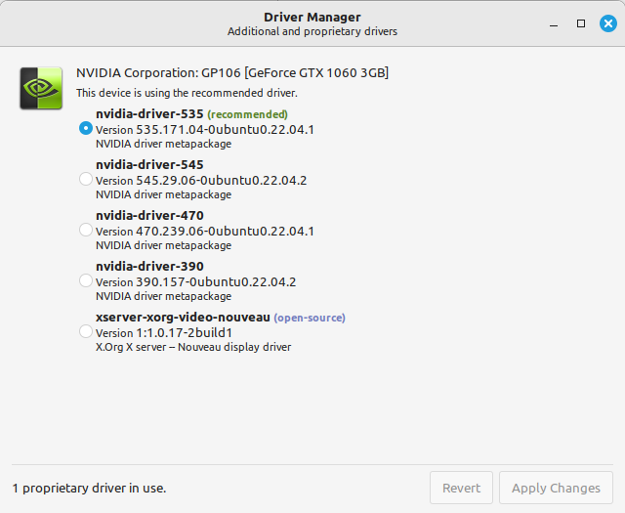Click the '1 proprietary driver in use' status text
The height and width of the screenshot is (513, 625).
(x=96, y=488)
